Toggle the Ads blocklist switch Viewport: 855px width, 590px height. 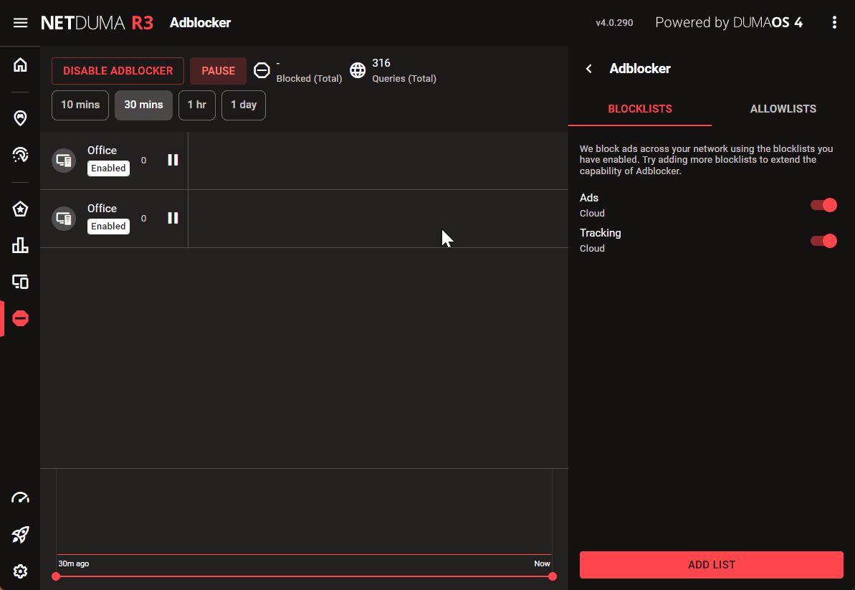(823, 206)
